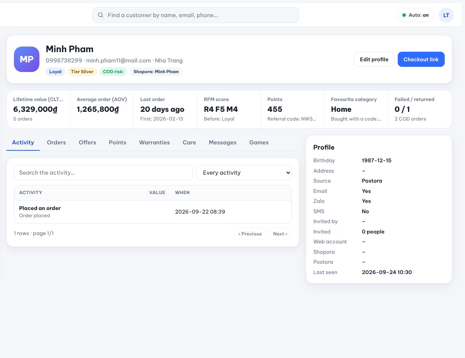465x358 pixels.
Task: Click the 2026-09-22 08:39 timestamp
Action: click(x=200, y=212)
